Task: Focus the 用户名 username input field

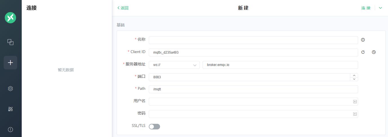Action: (x=250, y=102)
